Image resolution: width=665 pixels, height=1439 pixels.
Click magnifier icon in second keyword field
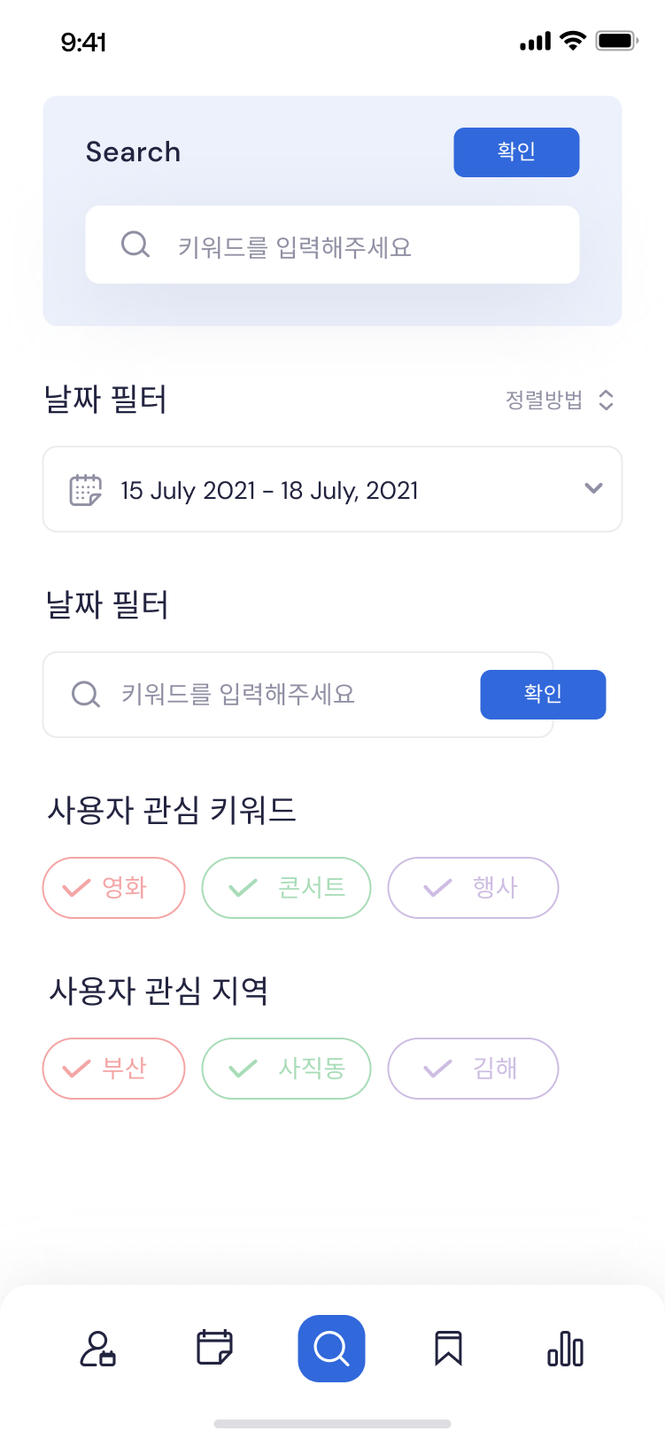click(x=86, y=695)
